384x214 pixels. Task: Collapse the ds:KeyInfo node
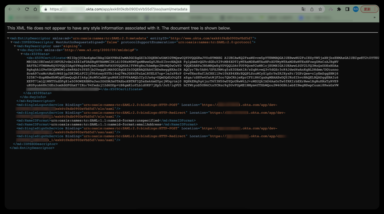point(18,50)
